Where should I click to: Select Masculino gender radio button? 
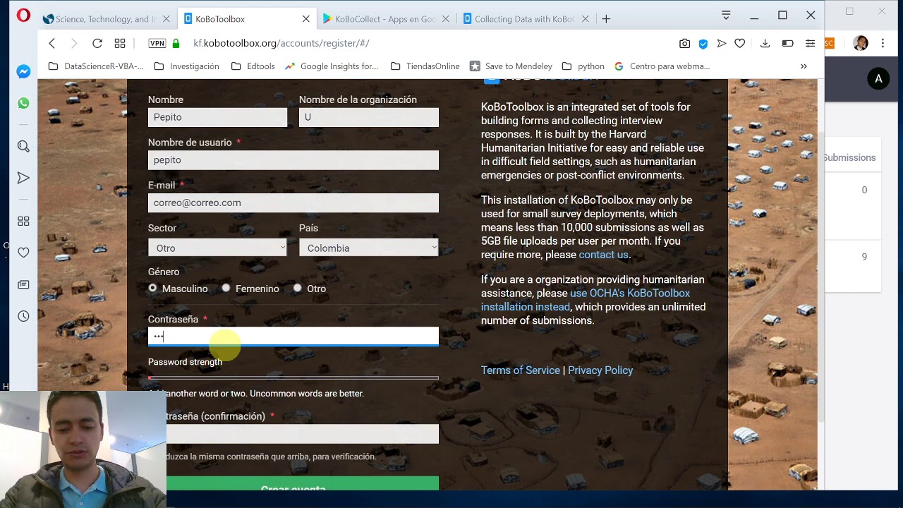[x=152, y=288]
